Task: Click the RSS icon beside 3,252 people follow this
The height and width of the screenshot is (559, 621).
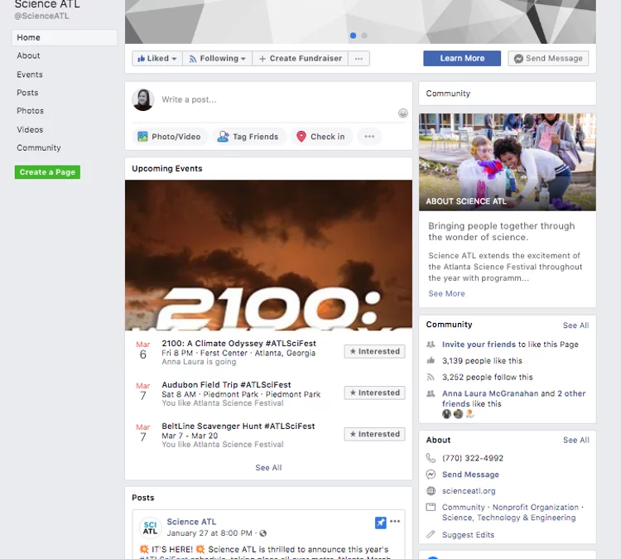Action: click(x=431, y=377)
